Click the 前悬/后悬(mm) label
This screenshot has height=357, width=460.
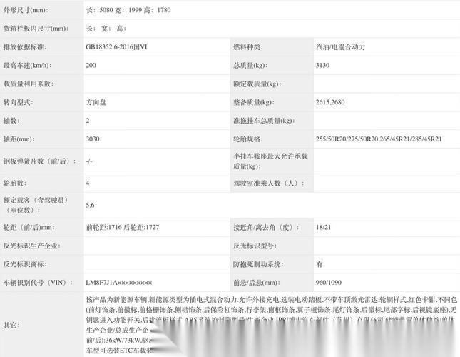(257, 283)
